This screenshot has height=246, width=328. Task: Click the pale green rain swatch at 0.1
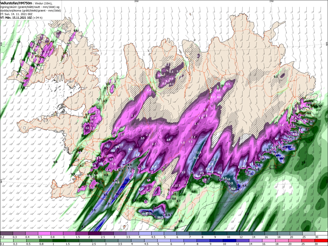(x=6, y=241)
